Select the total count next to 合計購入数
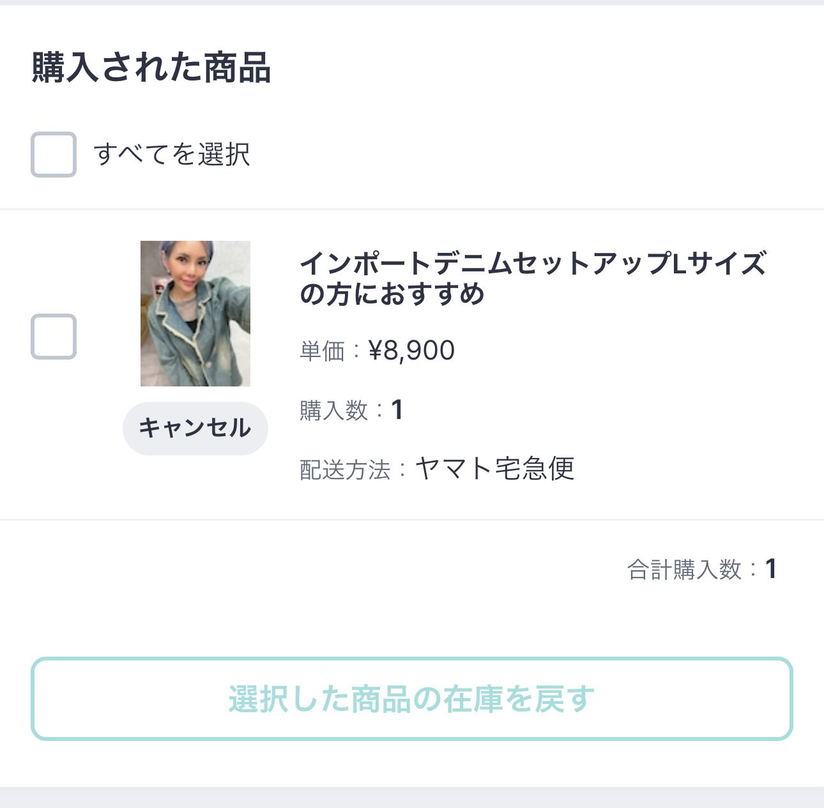Viewport: 824px width, 808px height. 771,569
